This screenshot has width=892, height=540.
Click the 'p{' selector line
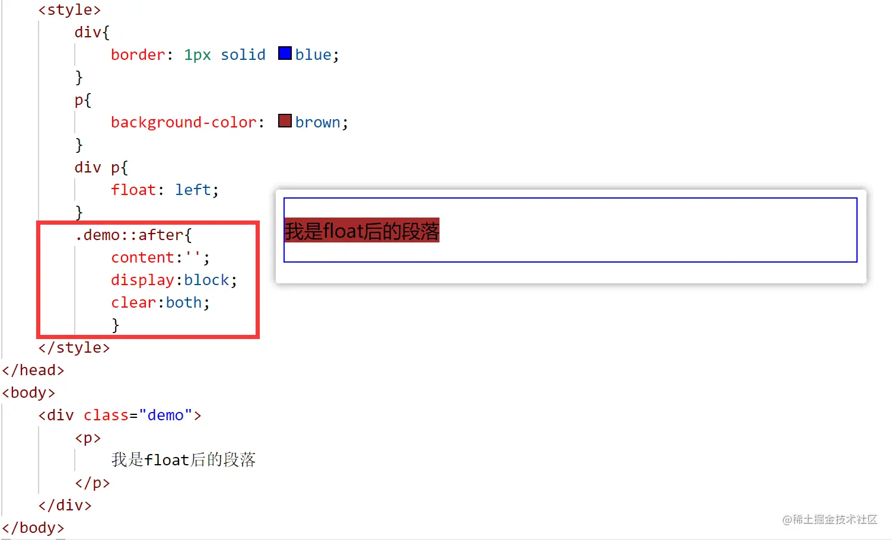83,100
